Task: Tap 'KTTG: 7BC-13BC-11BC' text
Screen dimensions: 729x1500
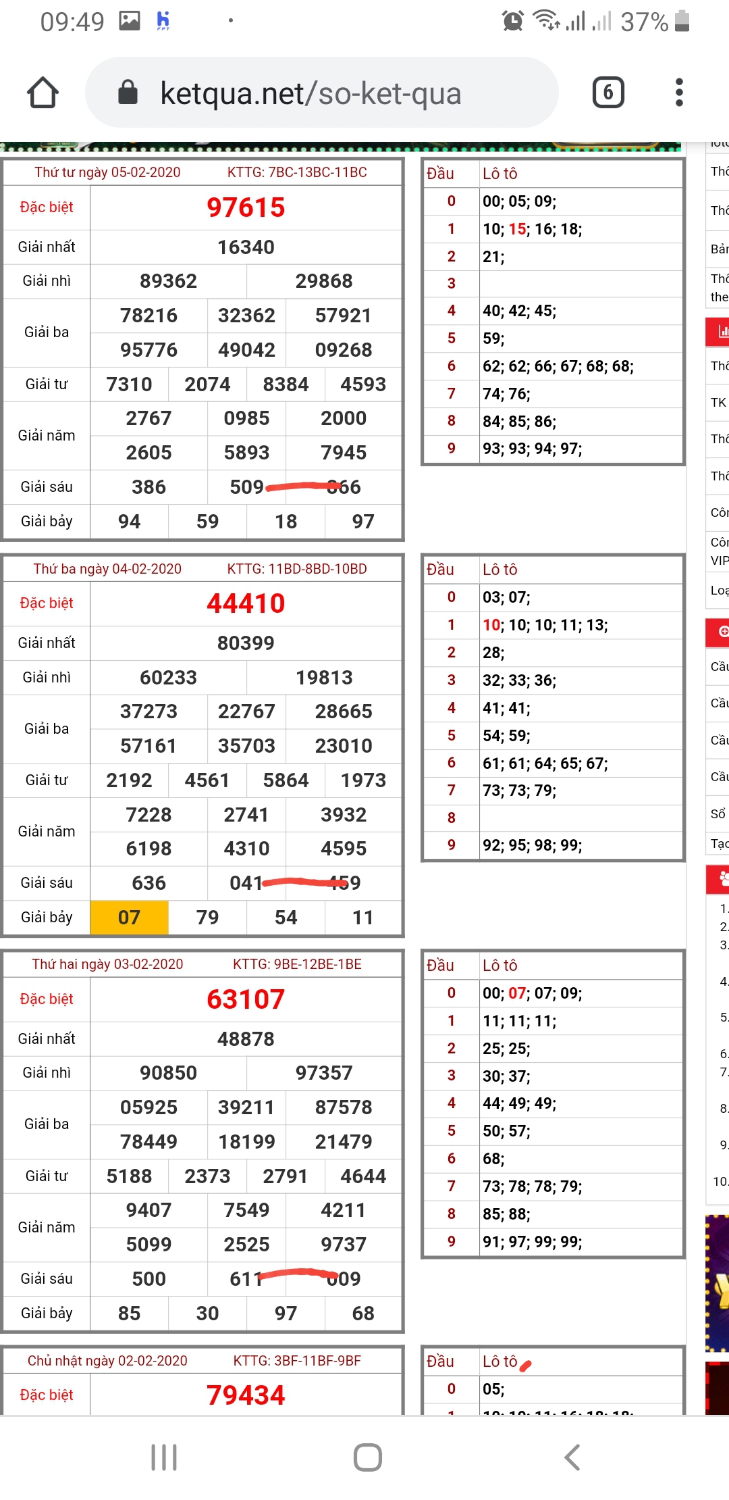Action: point(297,172)
